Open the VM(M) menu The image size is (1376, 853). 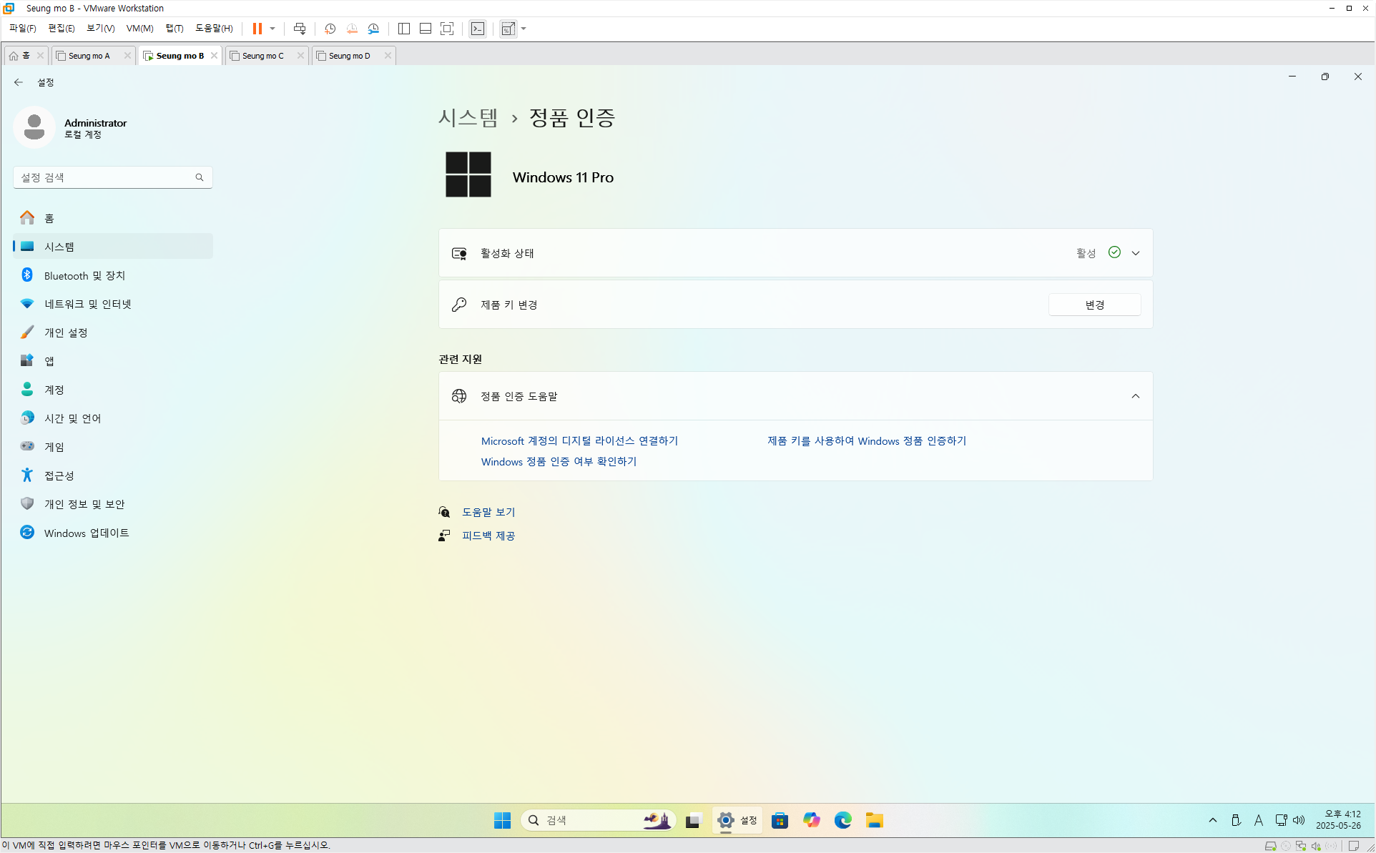click(x=139, y=29)
